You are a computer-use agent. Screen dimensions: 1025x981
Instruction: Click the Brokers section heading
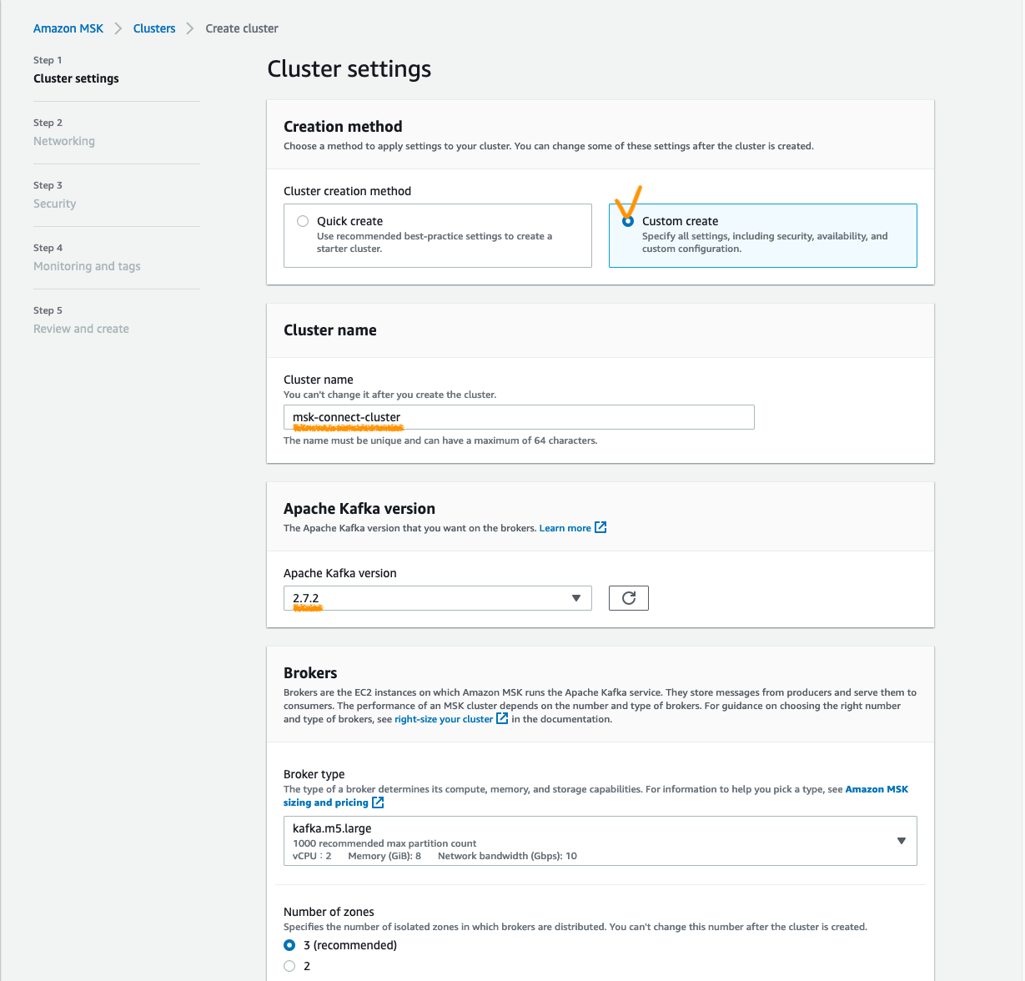click(x=310, y=673)
